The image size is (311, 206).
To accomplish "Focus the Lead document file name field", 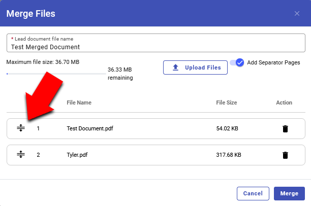I will 155,47.
